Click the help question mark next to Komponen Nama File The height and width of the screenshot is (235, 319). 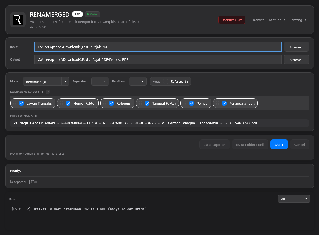coord(48,92)
